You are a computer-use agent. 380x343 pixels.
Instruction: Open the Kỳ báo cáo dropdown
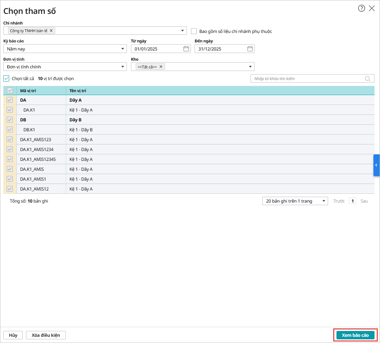pos(65,49)
